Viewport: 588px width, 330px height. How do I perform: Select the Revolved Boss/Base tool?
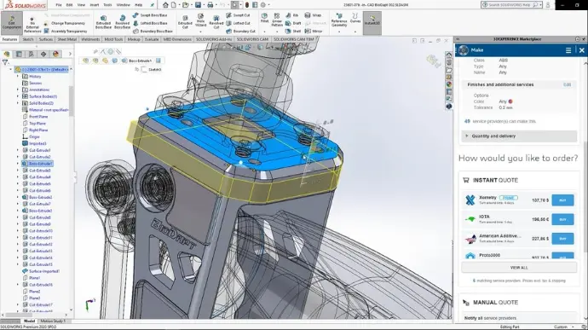pos(122,22)
